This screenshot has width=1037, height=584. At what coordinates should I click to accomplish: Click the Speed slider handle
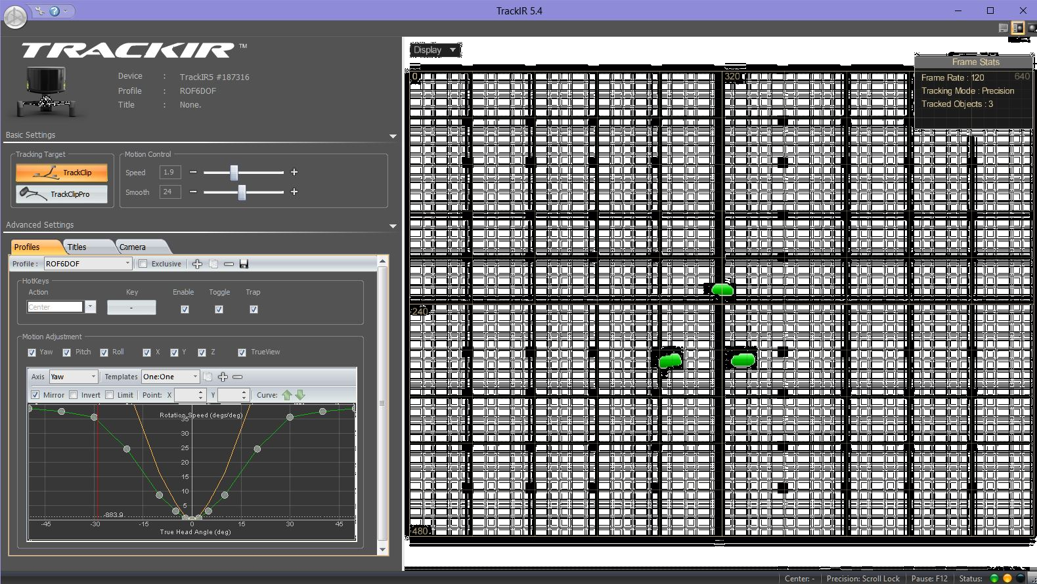pos(234,173)
